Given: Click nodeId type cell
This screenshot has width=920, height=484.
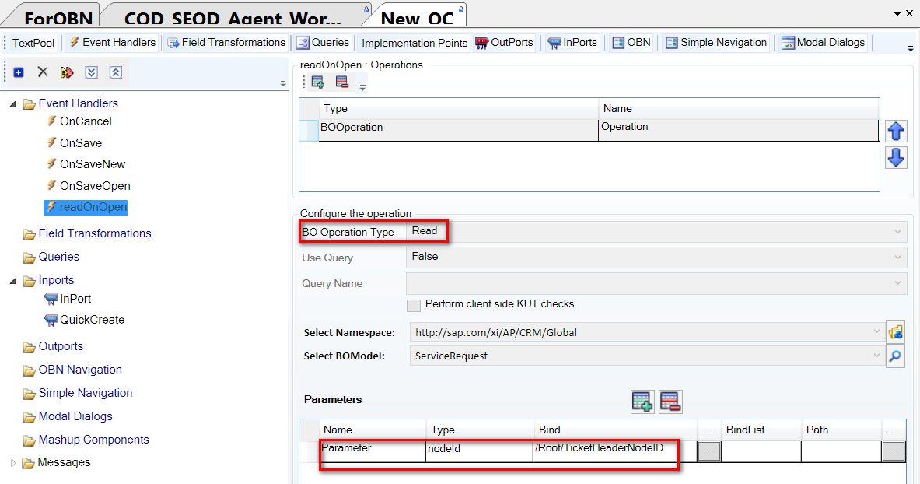Looking at the screenshot, I should (x=479, y=451).
